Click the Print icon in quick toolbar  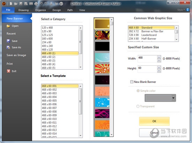point(36,4)
